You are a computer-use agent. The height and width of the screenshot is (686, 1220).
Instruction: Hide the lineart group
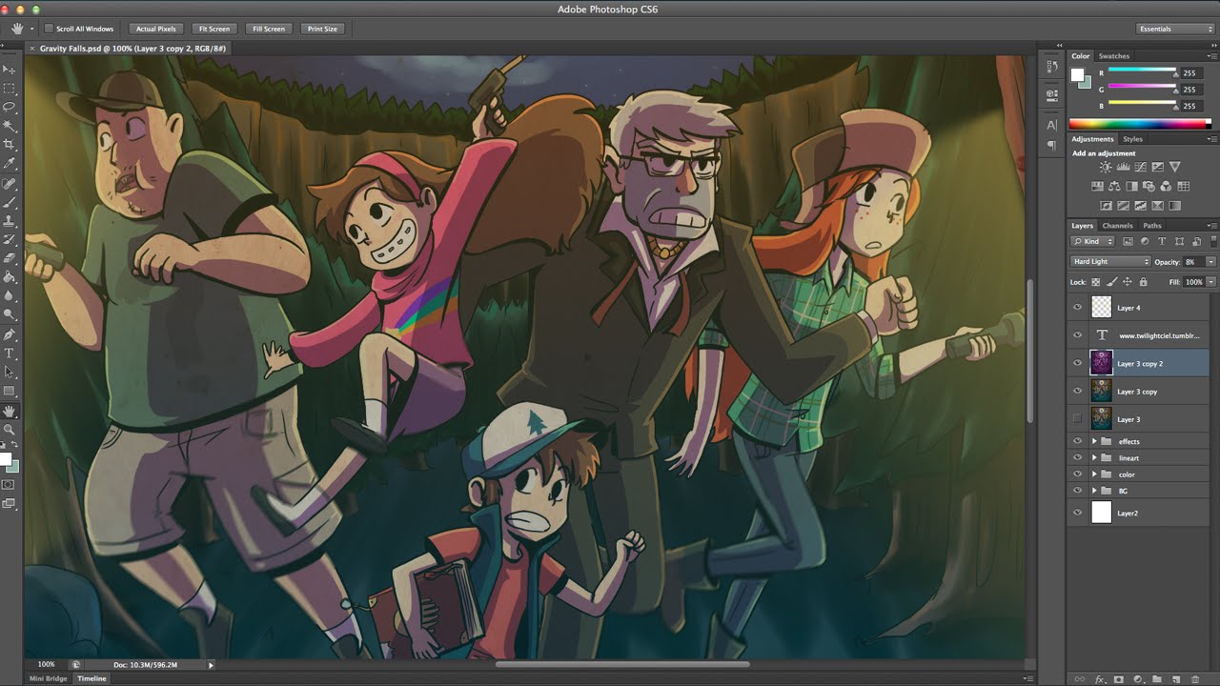click(x=1078, y=457)
